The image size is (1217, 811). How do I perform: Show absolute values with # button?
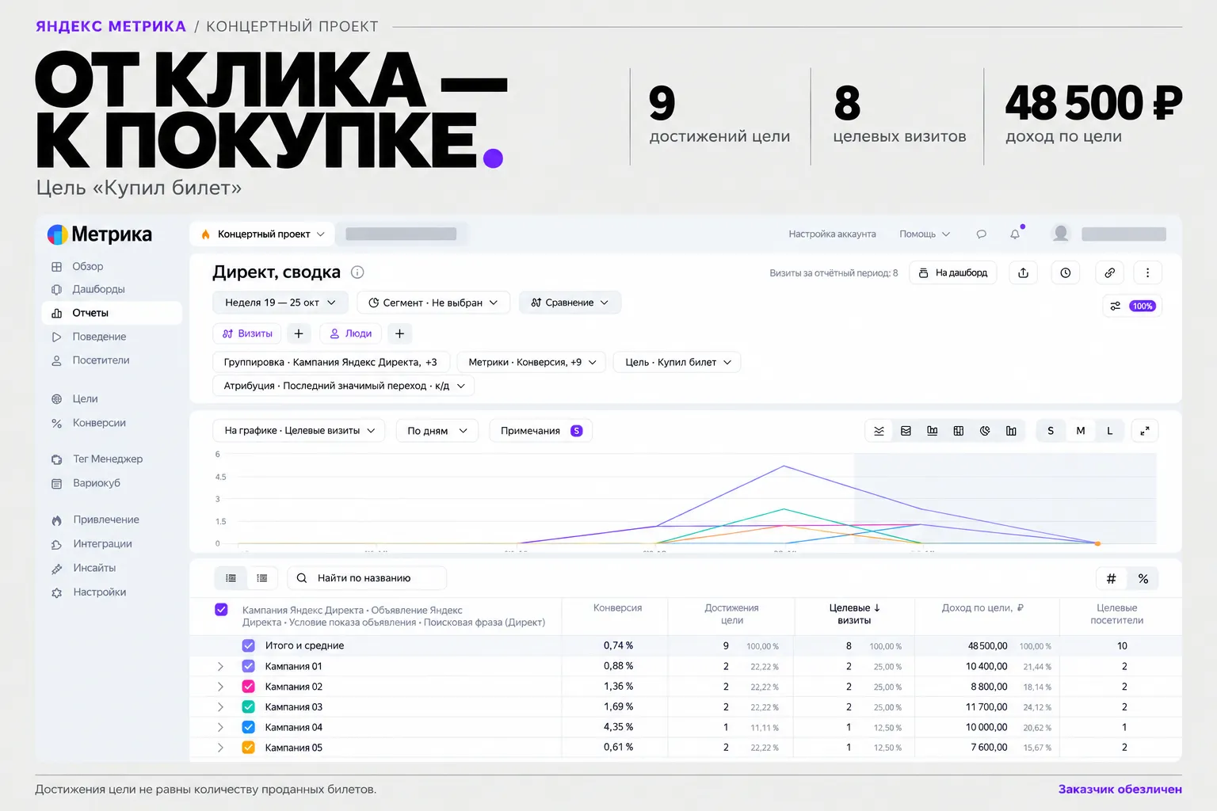1111,579
